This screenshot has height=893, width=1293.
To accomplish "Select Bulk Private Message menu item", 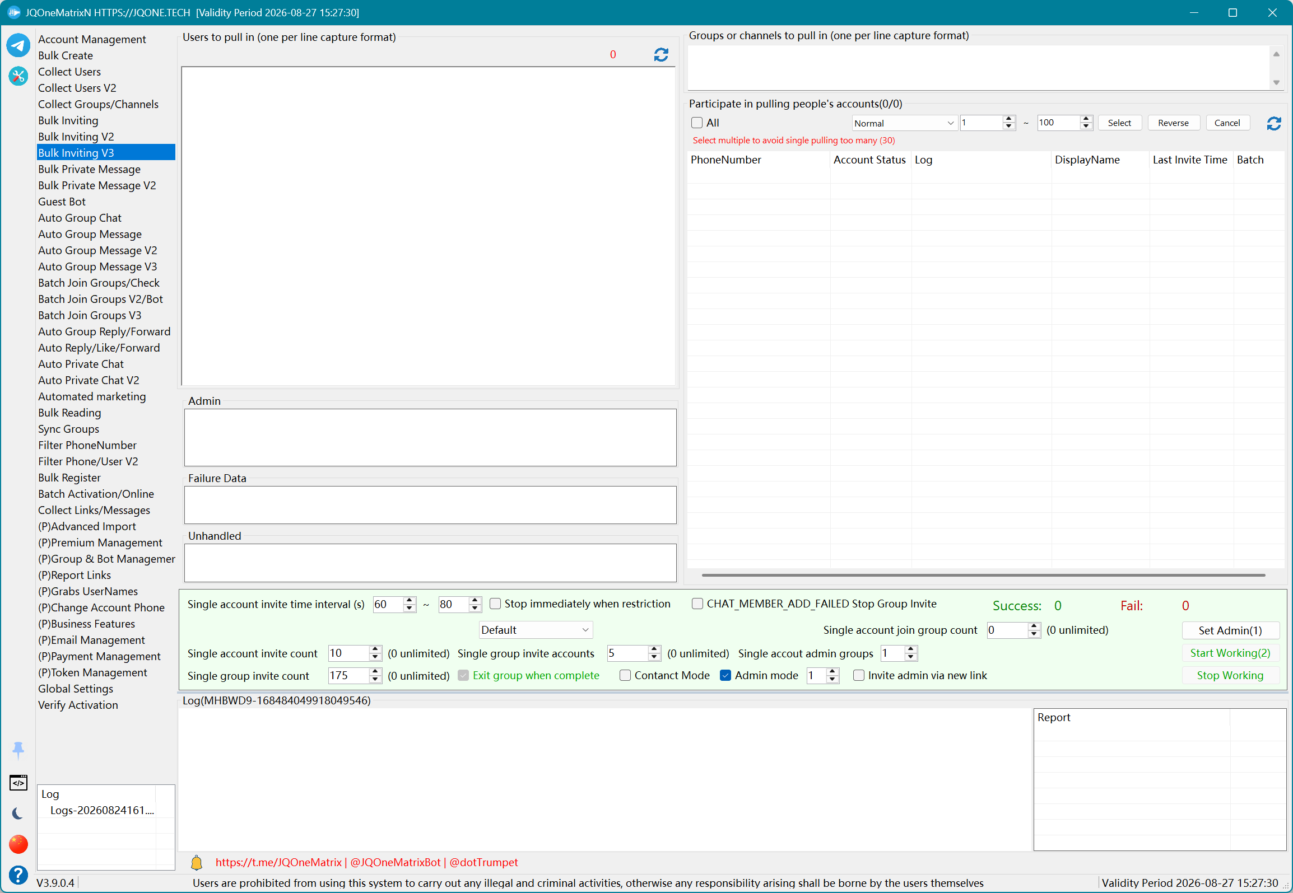I will 90,169.
